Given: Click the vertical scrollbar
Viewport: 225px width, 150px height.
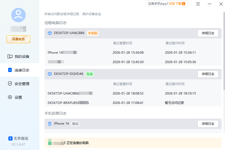Looking at the screenshot, I should [224, 51].
